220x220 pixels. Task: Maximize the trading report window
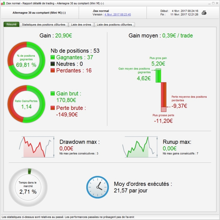point(213,3)
